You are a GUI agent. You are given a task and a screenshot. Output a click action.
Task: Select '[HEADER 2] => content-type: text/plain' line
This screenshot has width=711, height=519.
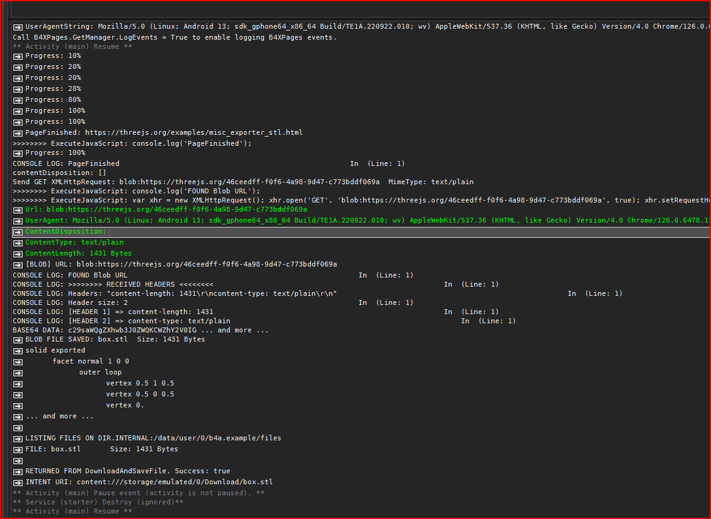point(265,321)
